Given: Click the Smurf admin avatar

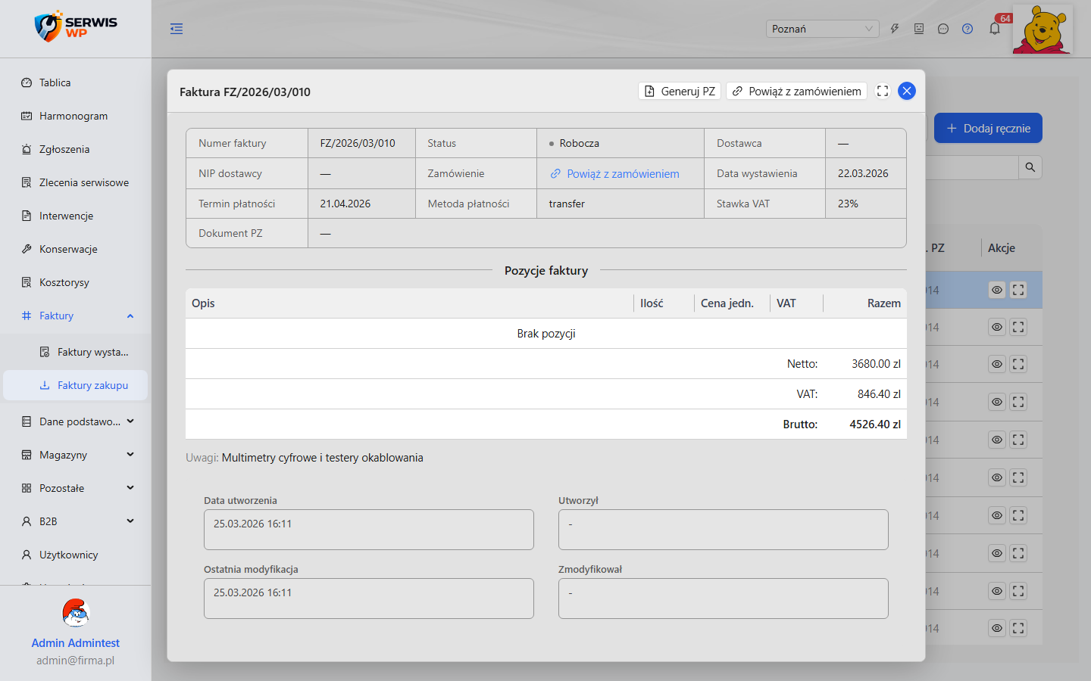Looking at the screenshot, I should [76, 613].
